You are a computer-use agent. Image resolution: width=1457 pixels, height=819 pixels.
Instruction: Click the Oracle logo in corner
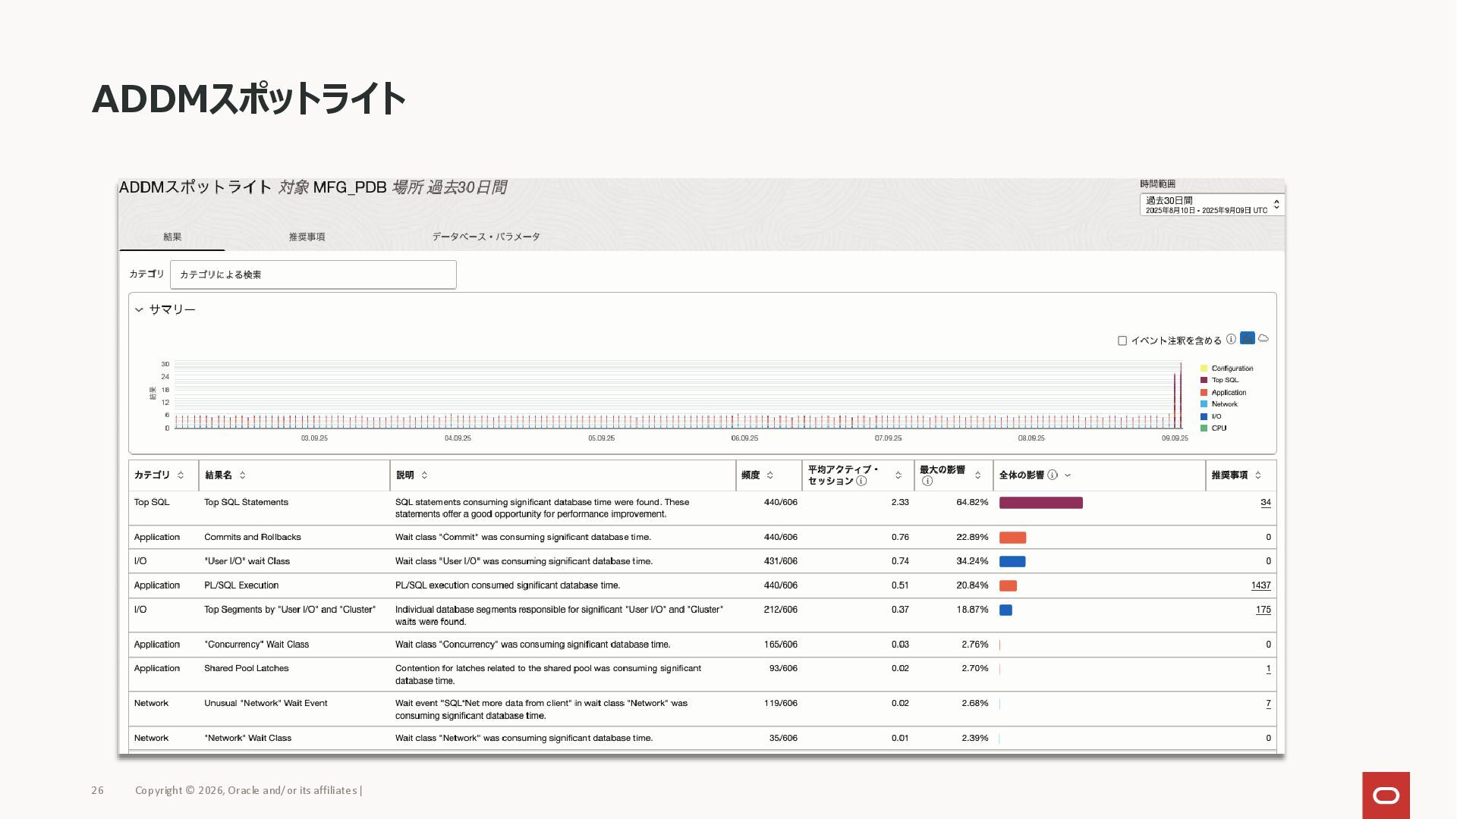pyautogui.click(x=1386, y=795)
